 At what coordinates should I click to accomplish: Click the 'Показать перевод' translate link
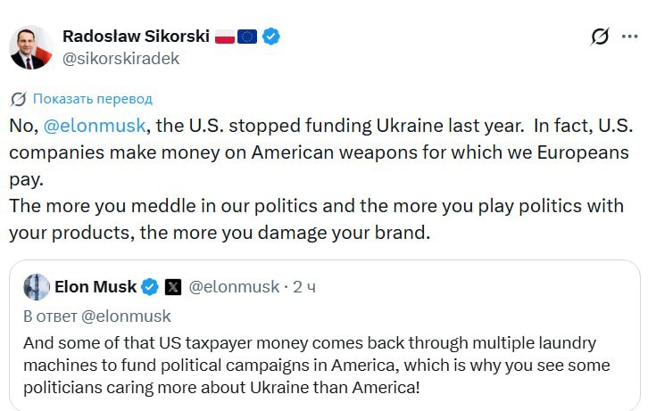click(93, 99)
